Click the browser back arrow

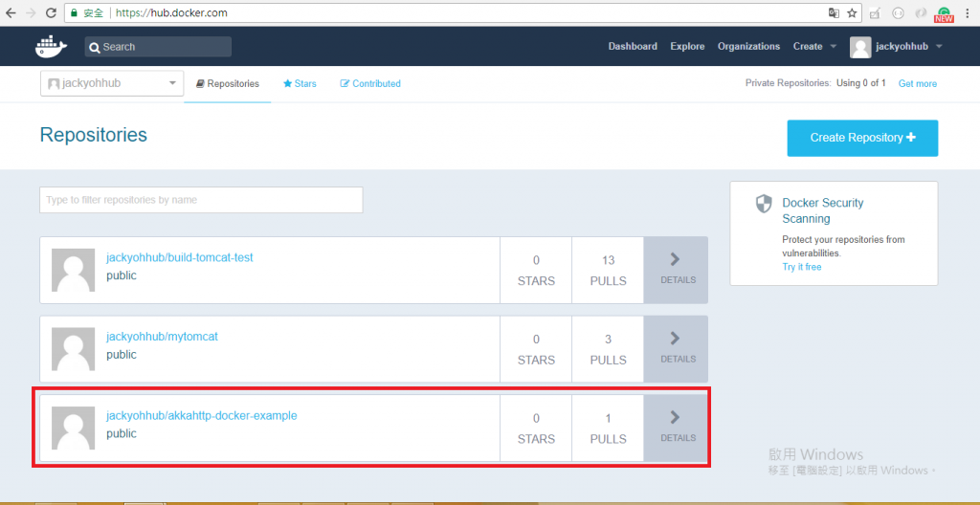pyautogui.click(x=11, y=12)
